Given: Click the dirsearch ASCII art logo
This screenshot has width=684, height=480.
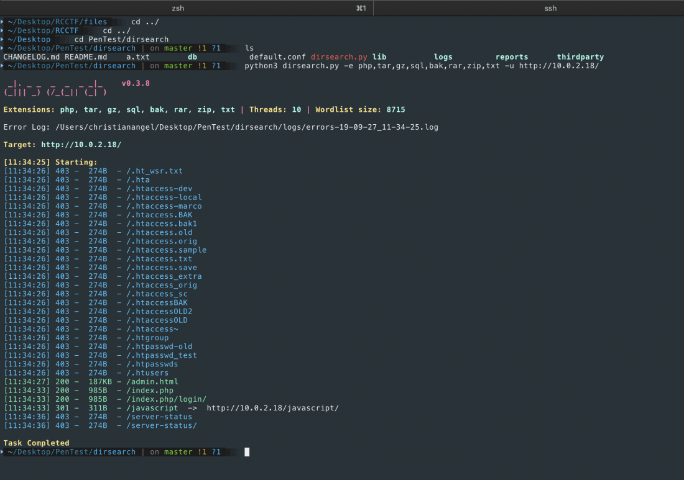Looking at the screenshot, I should 55,88.
